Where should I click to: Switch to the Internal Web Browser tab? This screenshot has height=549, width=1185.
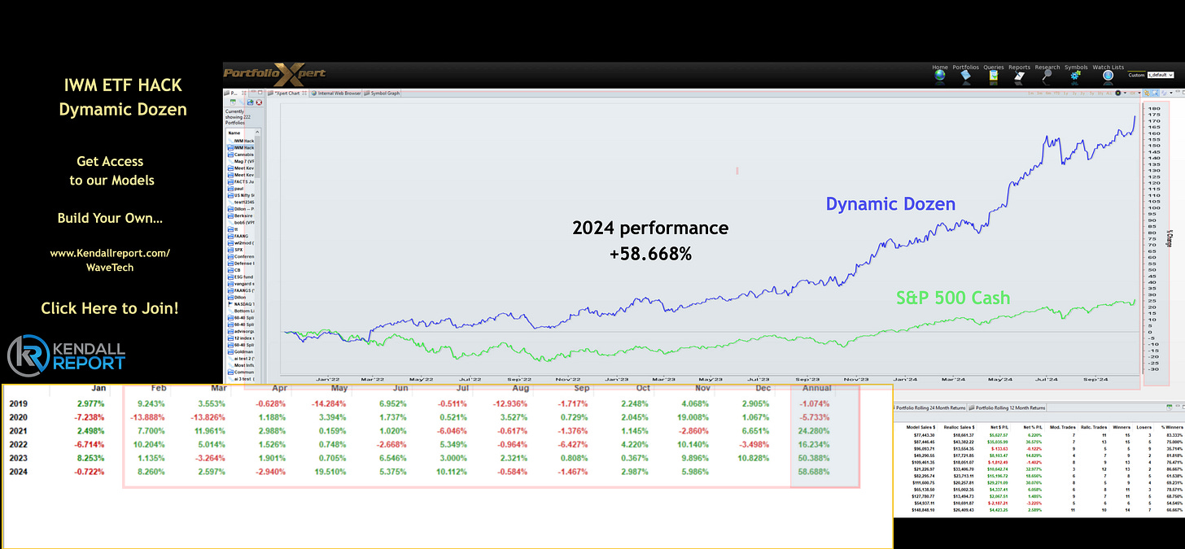click(336, 93)
